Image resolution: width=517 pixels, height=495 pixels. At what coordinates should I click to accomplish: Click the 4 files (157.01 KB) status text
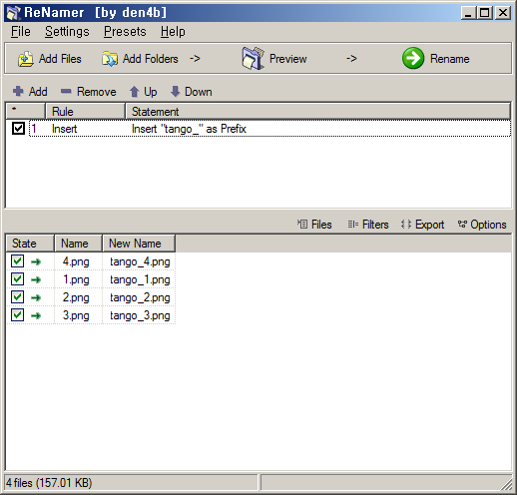tap(49, 483)
